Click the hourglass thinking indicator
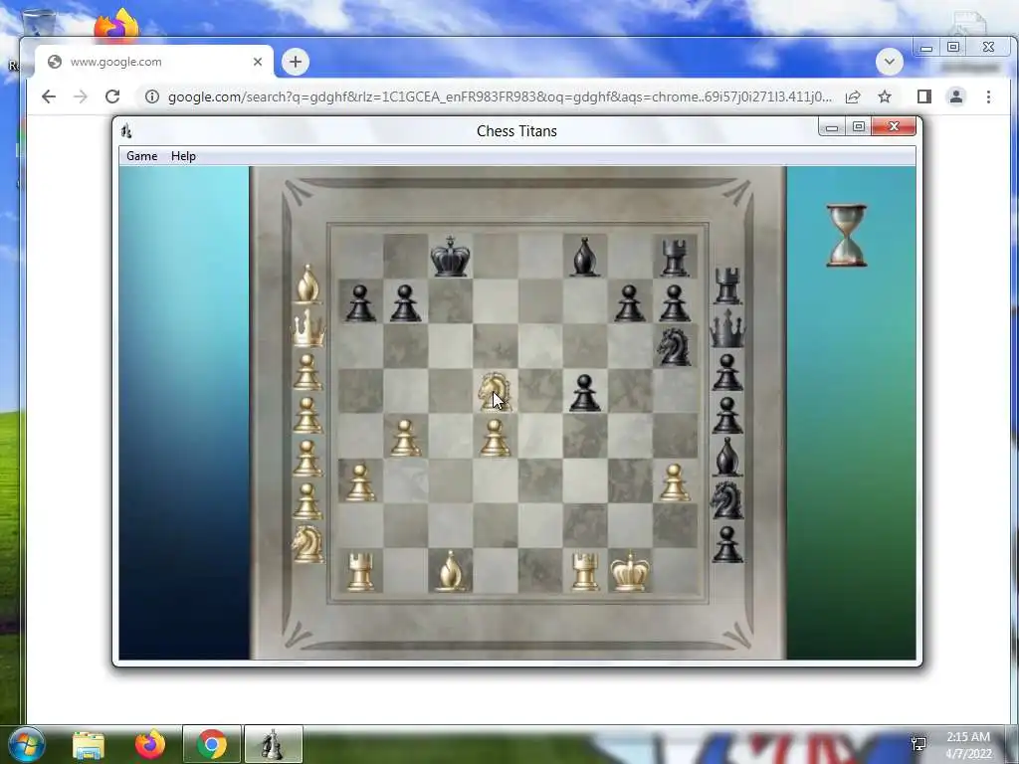 tap(846, 235)
